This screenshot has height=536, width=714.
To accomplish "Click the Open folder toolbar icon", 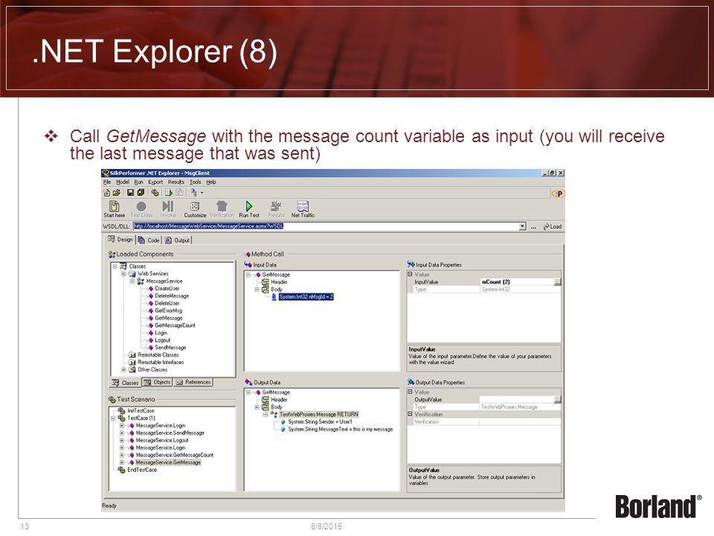I will [117, 193].
